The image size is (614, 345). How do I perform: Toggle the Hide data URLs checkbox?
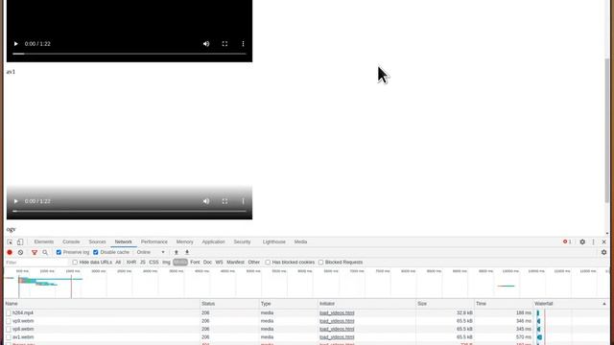[x=75, y=263]
